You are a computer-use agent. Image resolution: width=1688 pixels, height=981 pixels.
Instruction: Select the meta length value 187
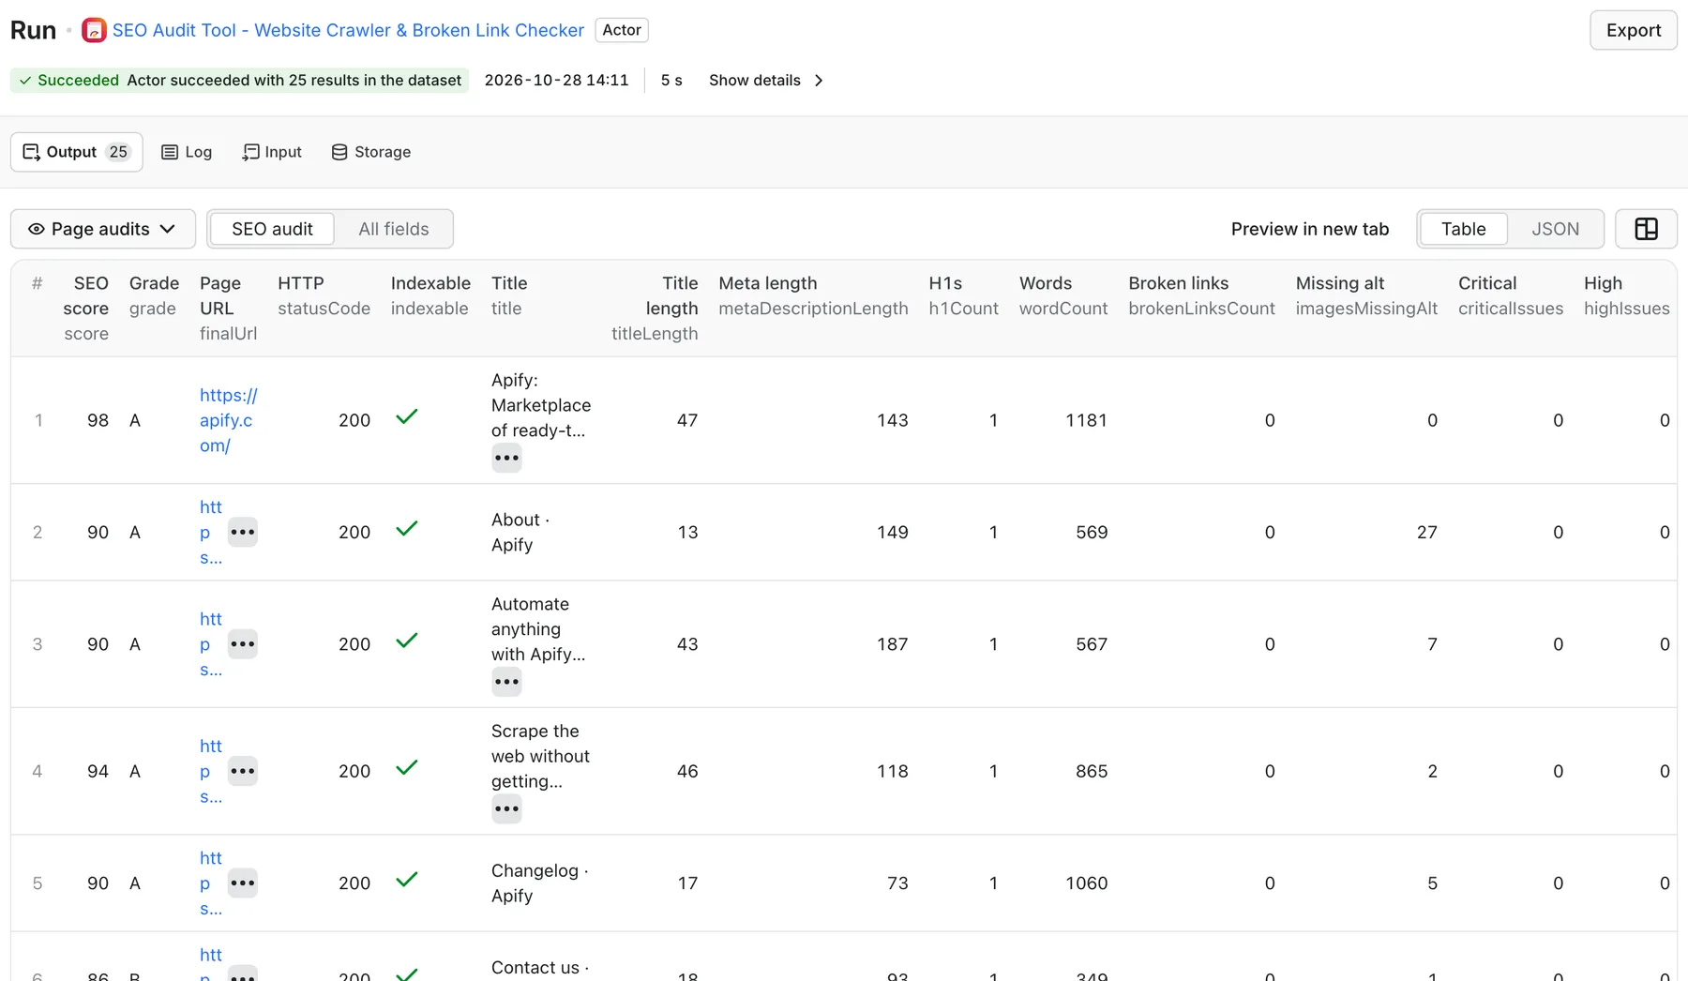[892, 644]
